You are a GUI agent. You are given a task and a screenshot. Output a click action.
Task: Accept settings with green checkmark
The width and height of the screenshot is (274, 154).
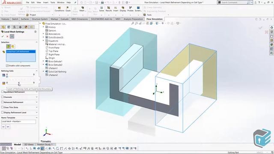[3, 36]
